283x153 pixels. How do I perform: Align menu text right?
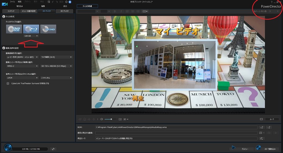click(138, 11)
